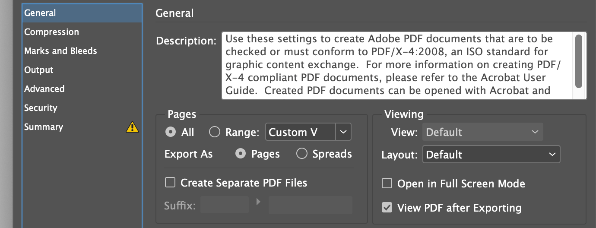Viewport: 596px width, 228px height.
Task: Open the View dropdown set to Default
Action: [x=483, y=132]
